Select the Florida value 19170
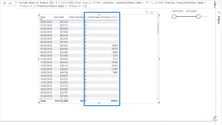The height and width of the screenshot is (125, 222). click(114, 49)
